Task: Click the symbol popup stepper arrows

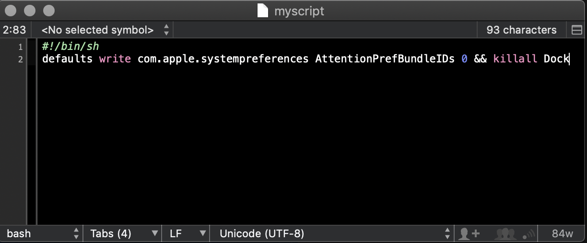Action: [166, 30]
